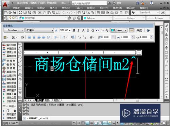Activate the Pan hand tool
The width and height of the screenshot is (170, 126).
[x=79, y=13]
